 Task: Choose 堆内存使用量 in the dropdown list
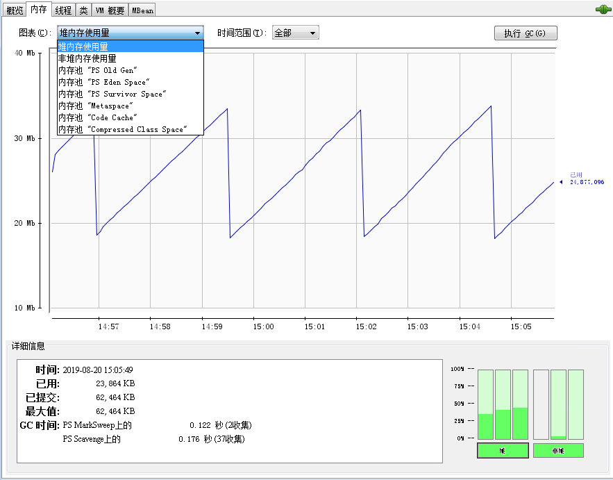[131, 47]
